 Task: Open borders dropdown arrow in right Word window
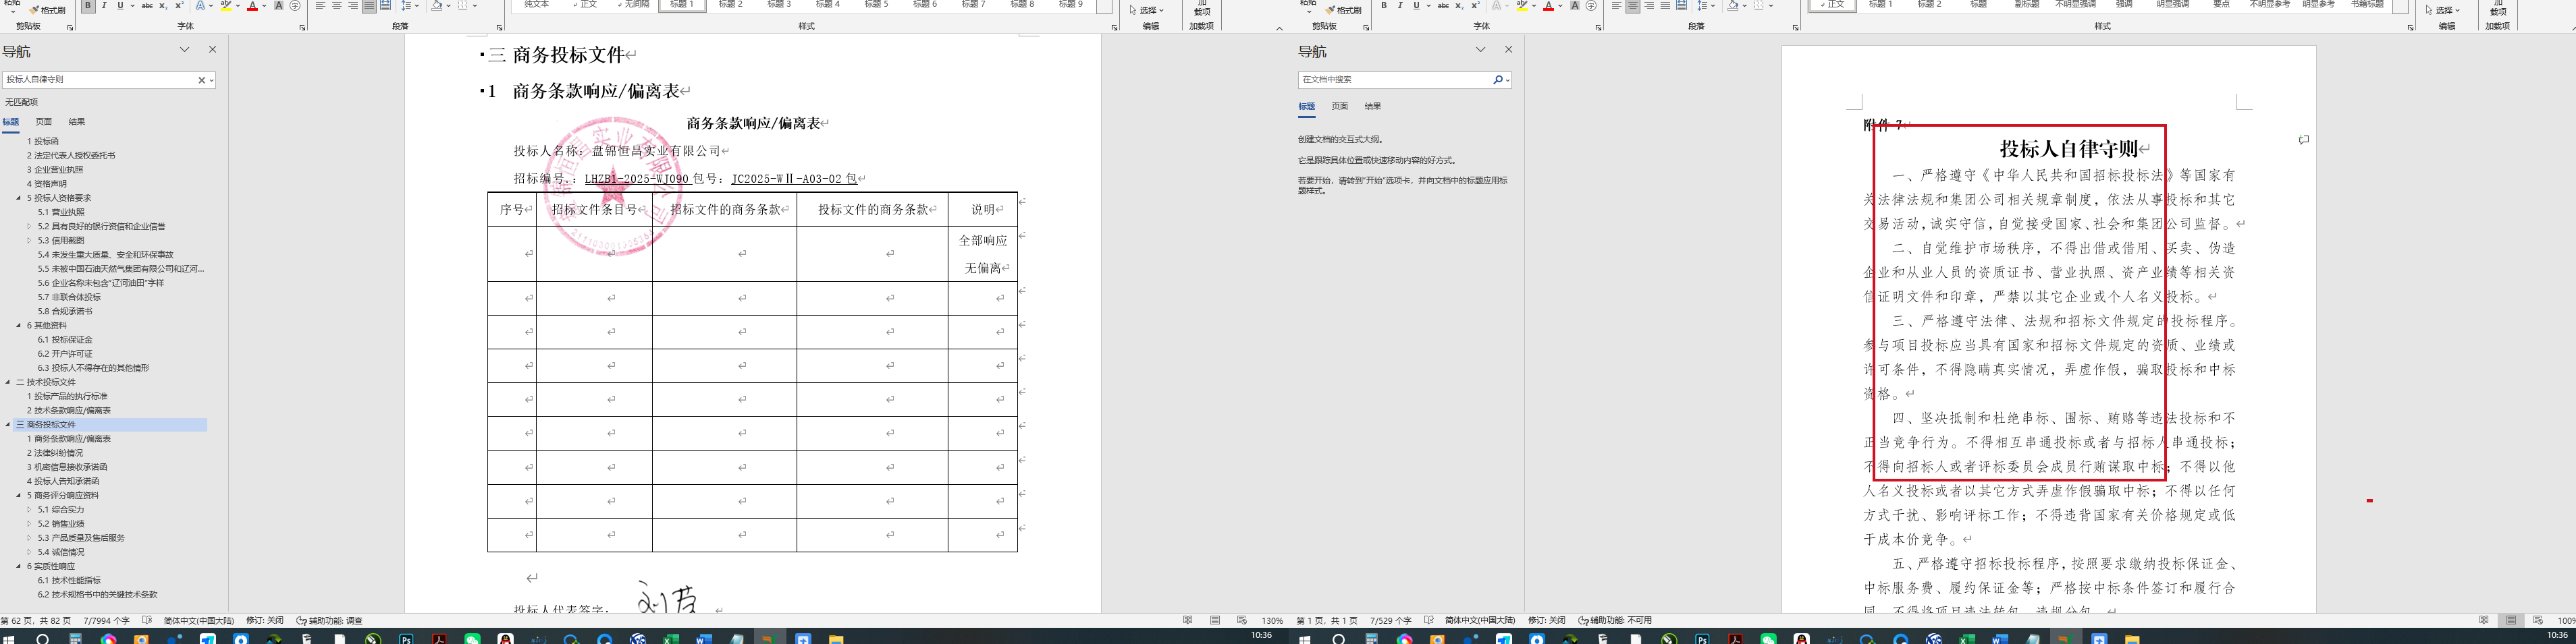[1771, 6]
